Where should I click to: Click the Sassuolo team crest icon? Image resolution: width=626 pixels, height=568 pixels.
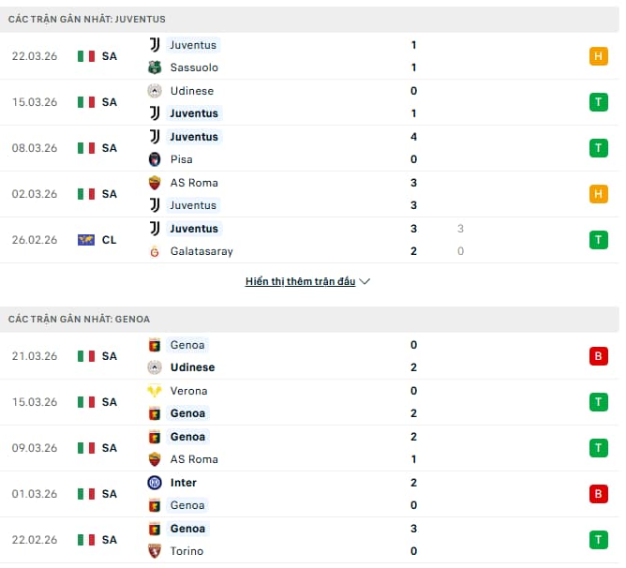(x=155, y=67)
